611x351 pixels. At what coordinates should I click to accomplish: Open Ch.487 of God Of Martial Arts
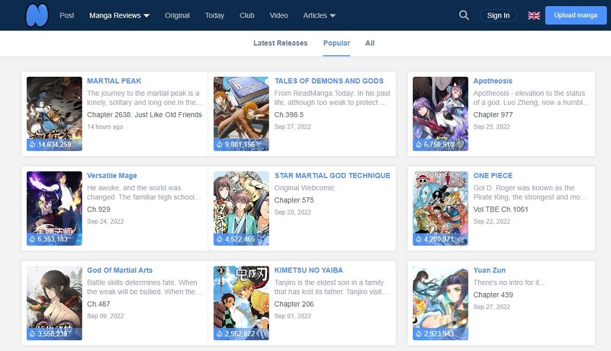98,304
